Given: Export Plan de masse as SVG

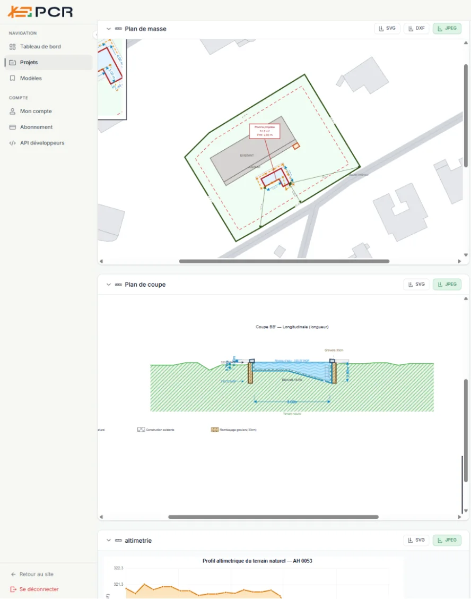Looking at the screenshot, I should [387, 28].
